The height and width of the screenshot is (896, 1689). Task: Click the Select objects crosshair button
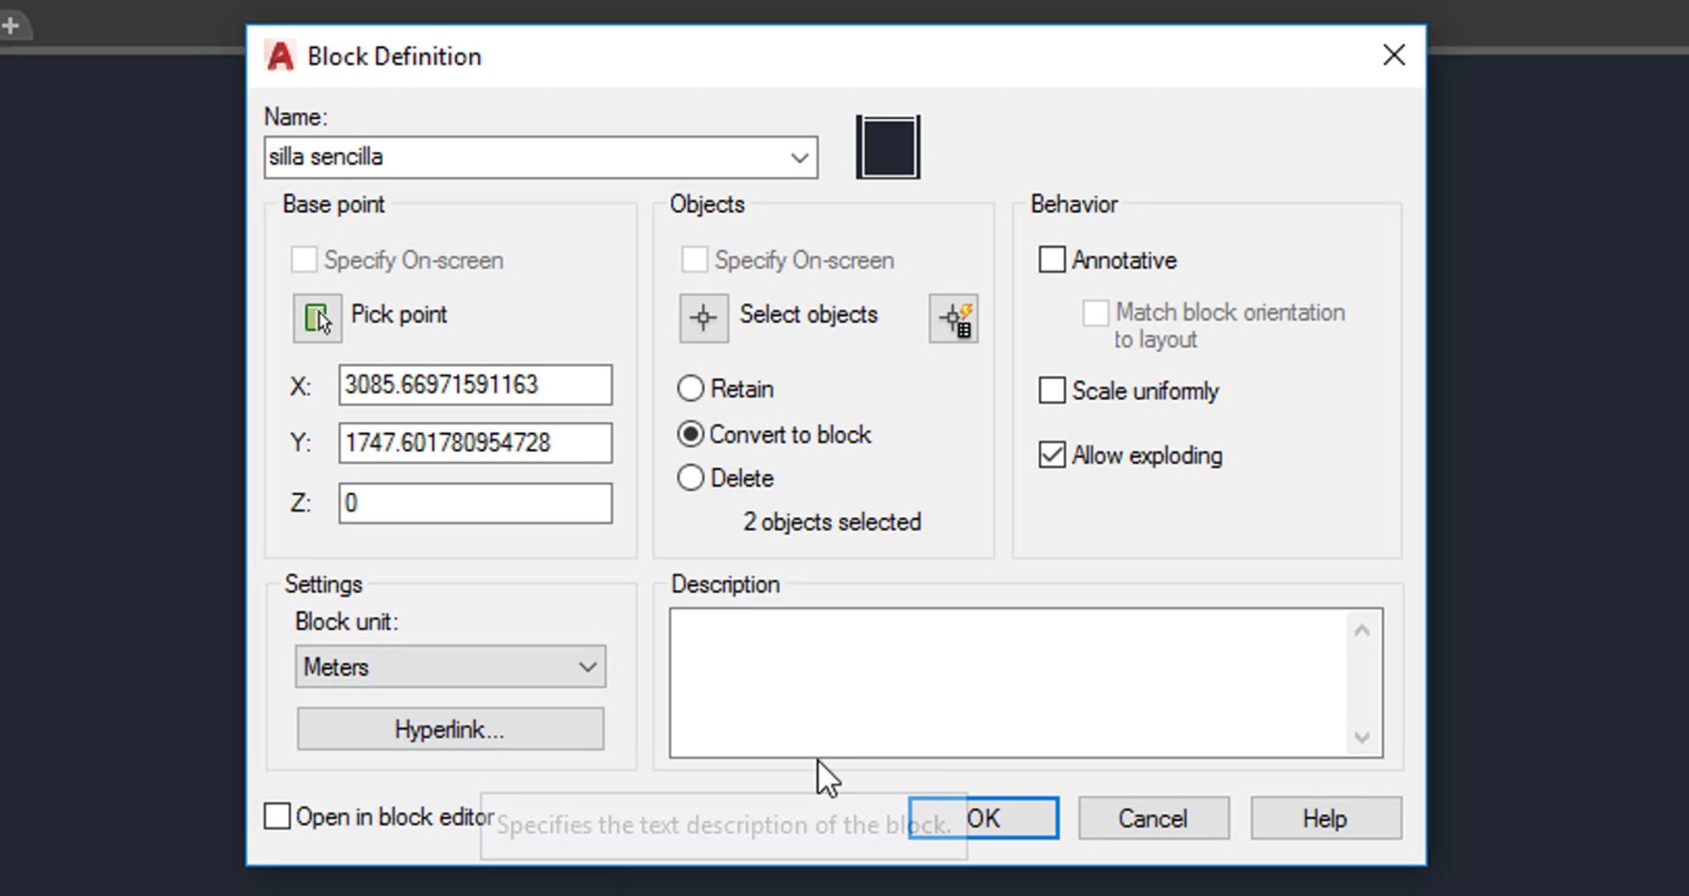coord(703,319)
